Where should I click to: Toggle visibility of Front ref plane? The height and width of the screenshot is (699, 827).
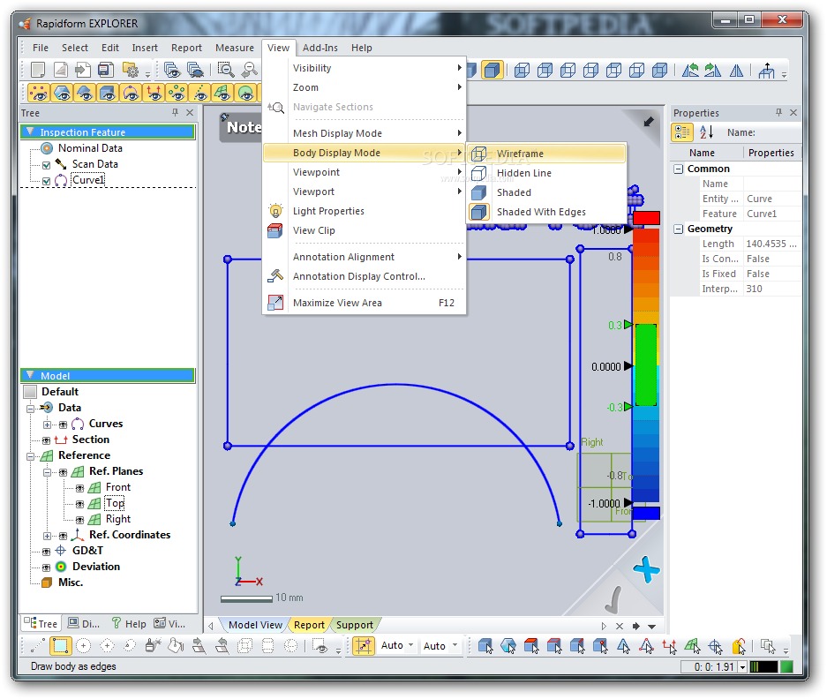pos(79,488)
